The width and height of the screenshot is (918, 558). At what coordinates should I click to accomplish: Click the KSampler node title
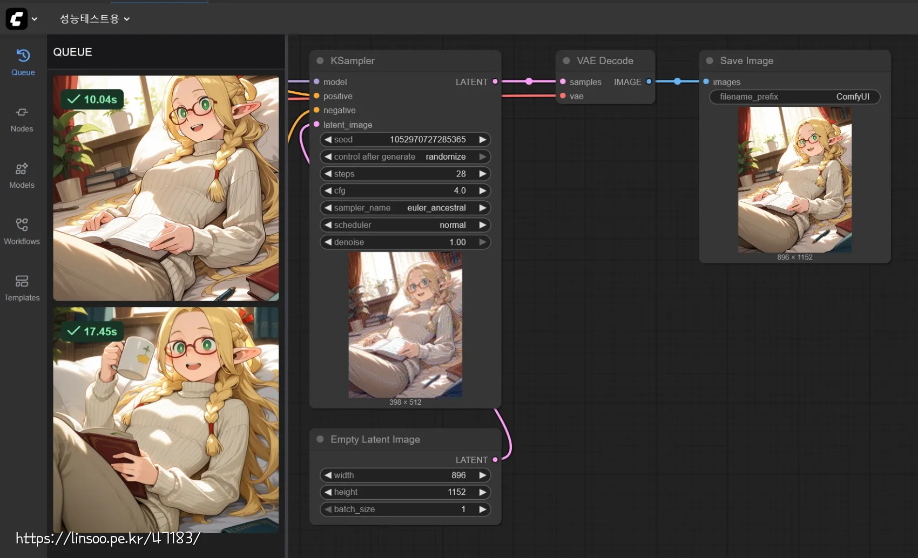[x=353, y=61]
